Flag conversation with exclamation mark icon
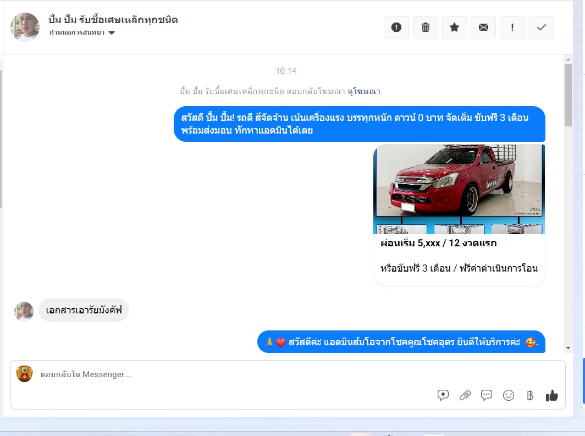 512,27
